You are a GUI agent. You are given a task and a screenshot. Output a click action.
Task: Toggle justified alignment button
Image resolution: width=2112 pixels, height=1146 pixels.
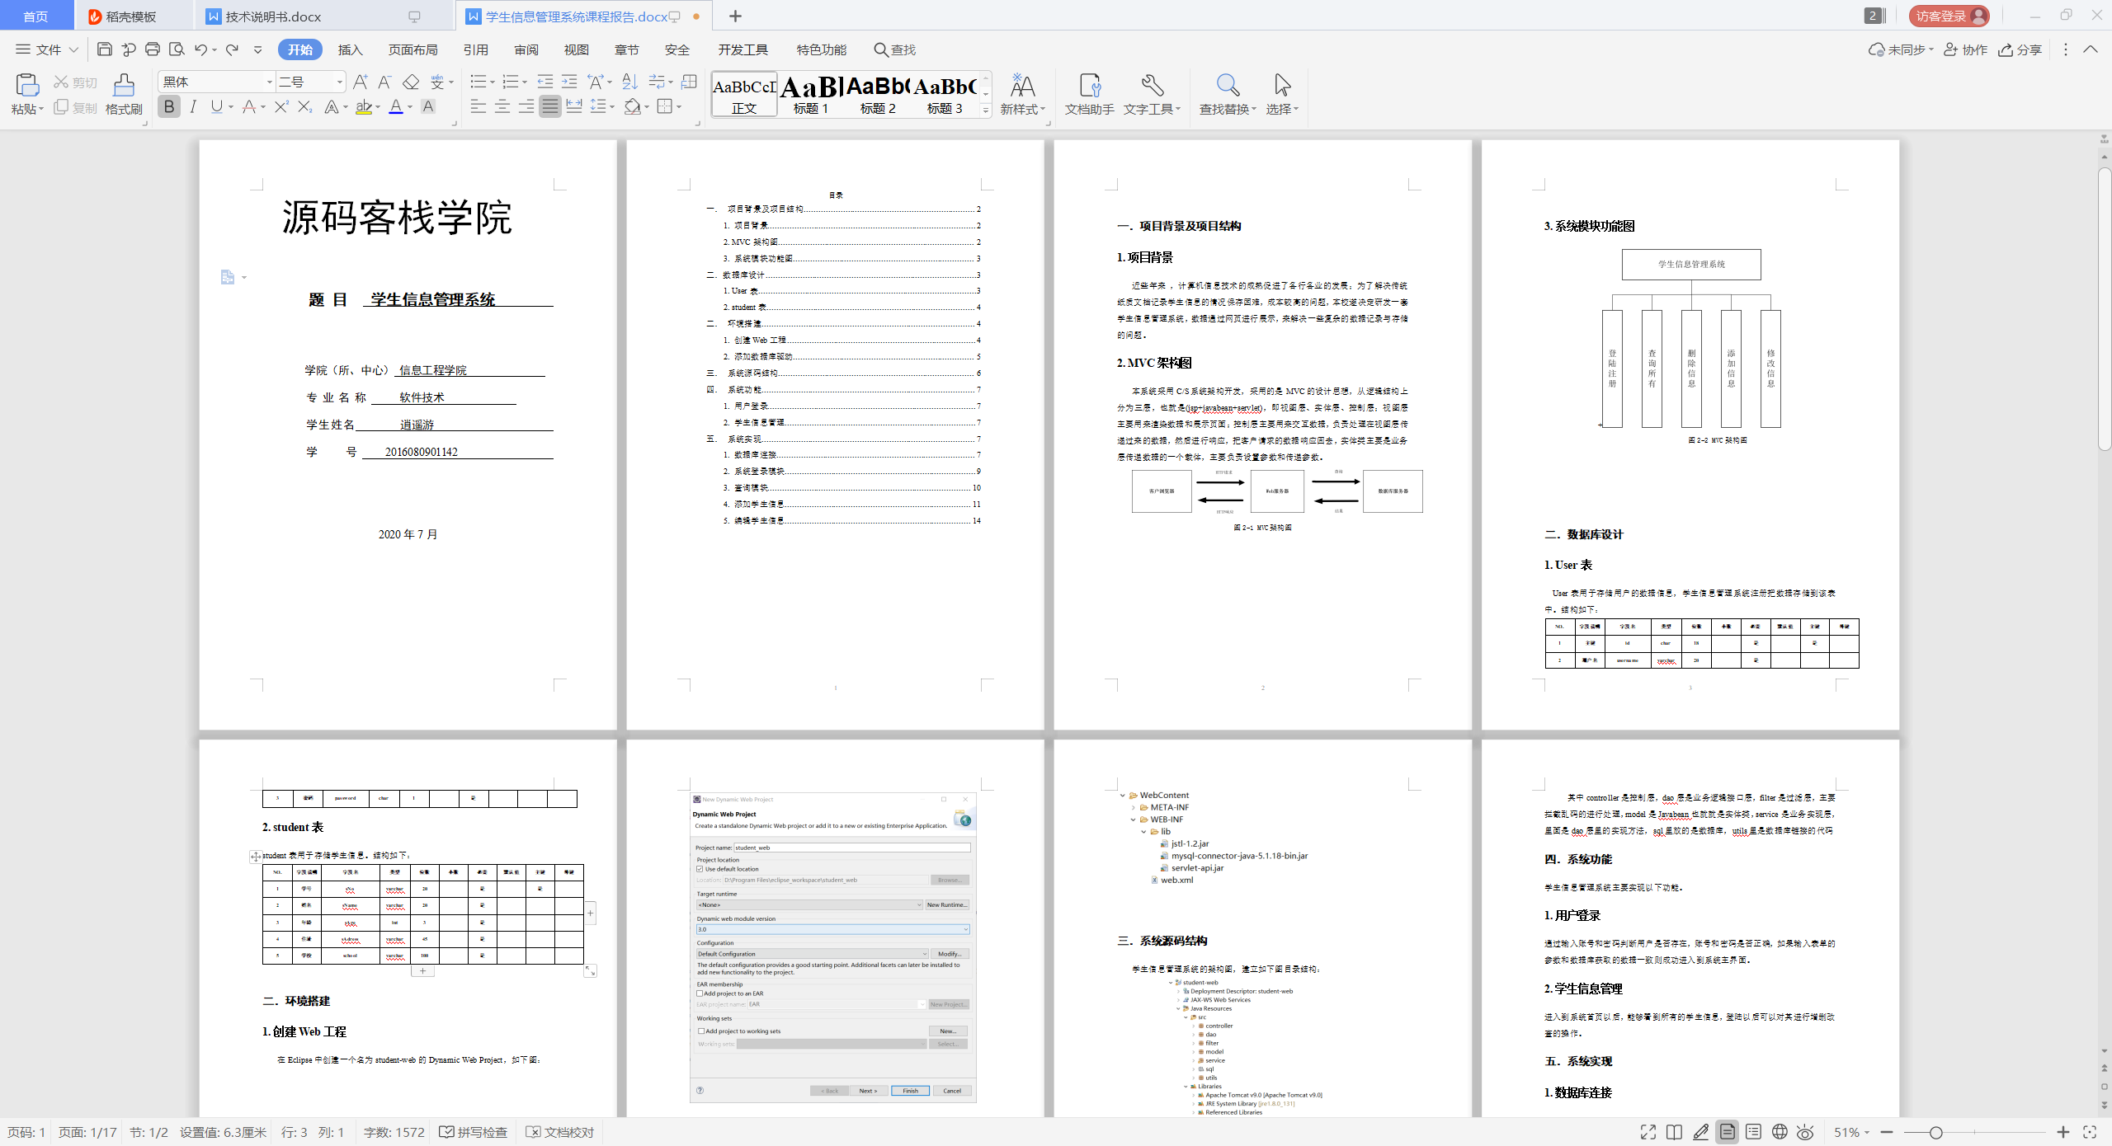(550, 107)
